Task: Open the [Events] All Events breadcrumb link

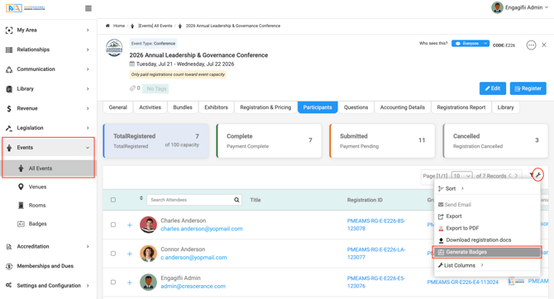Action: click(155, 26)
